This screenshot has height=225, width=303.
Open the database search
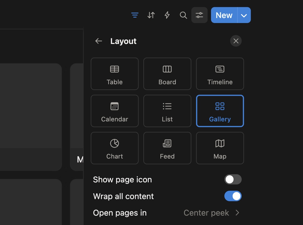pos(183,15)
